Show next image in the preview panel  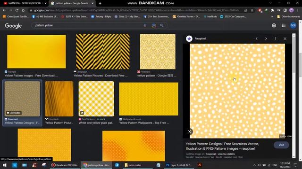266,38
